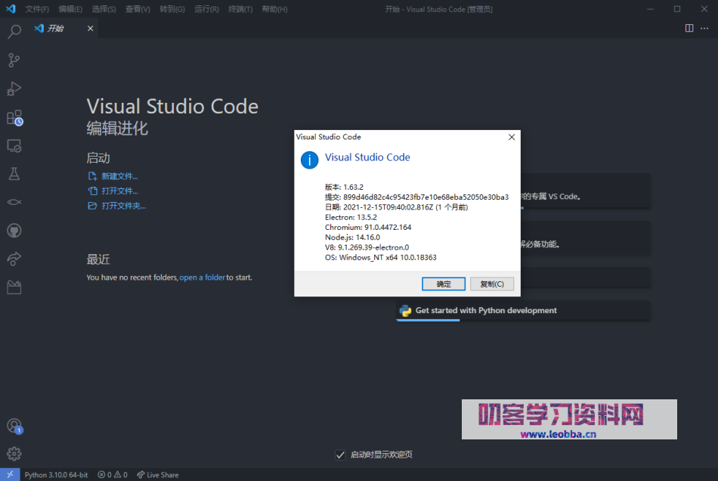Open the GitHub icon in activity bar

[x=14, y=231]
